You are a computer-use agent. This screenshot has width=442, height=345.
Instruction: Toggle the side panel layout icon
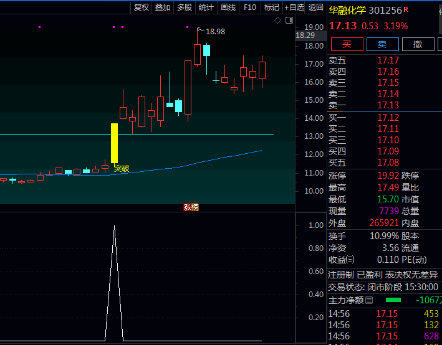pos(289,21)
